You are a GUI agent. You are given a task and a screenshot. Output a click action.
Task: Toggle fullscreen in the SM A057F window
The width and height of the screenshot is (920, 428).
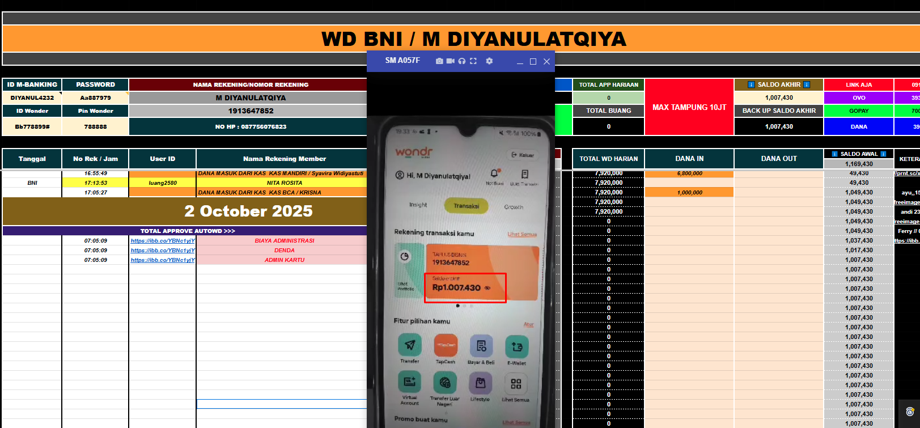pos(473,61)
